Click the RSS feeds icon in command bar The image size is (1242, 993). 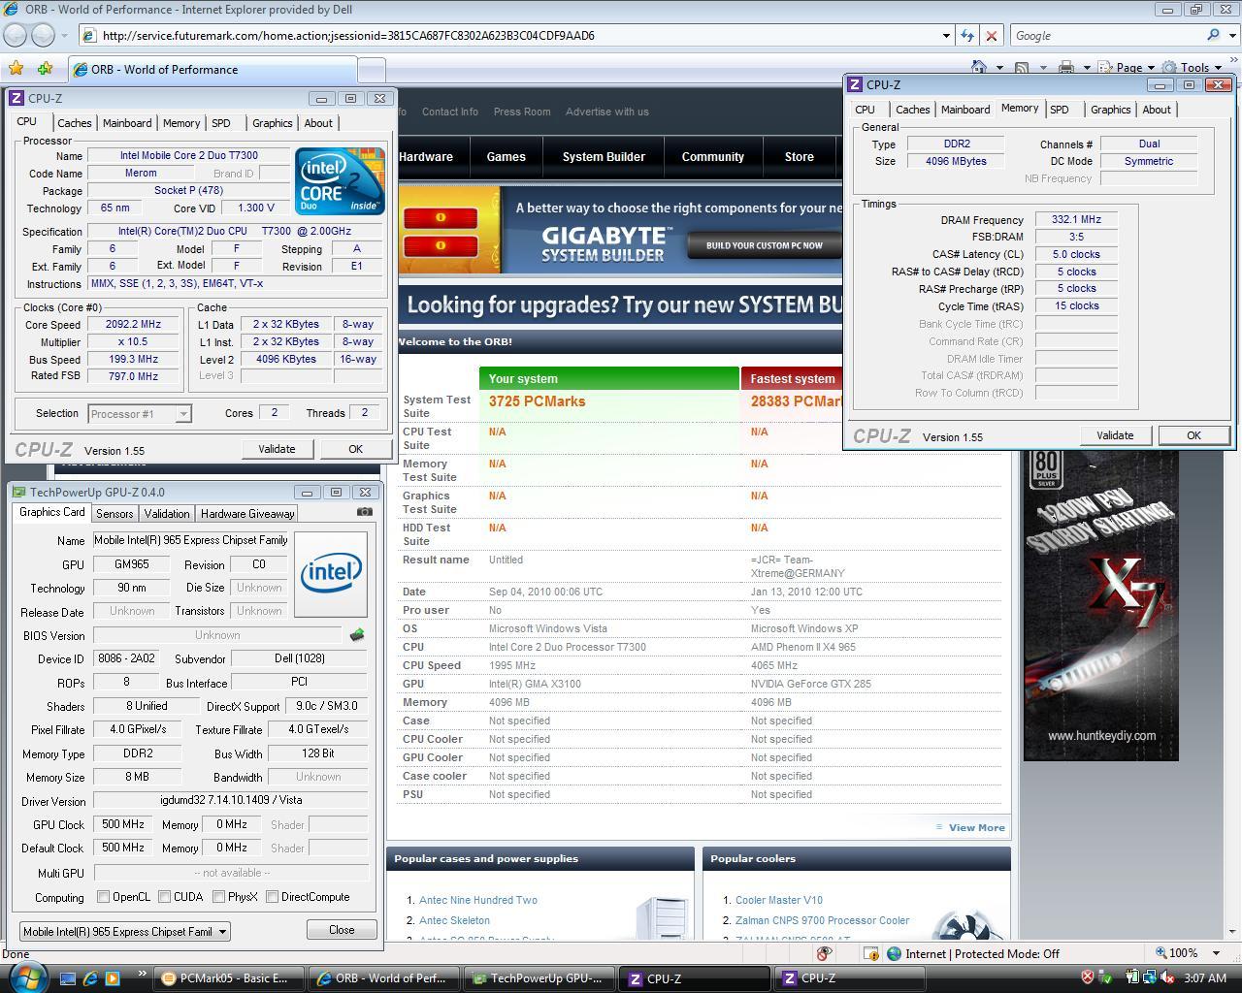1021,67
